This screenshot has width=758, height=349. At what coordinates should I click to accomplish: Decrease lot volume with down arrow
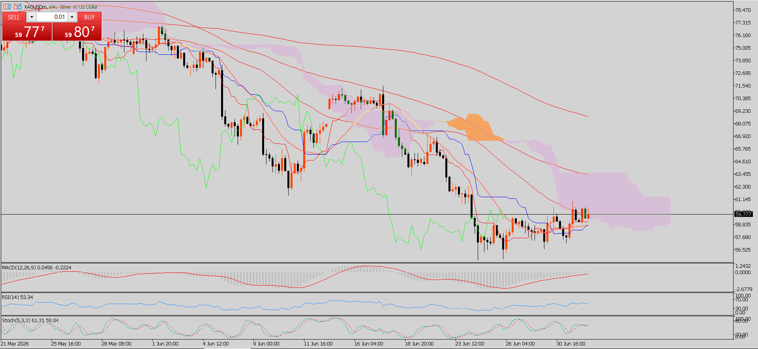pos(32,17)
